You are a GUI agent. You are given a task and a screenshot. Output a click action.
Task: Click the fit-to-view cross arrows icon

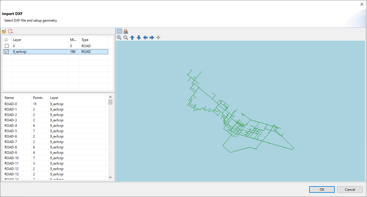[158, 38]
